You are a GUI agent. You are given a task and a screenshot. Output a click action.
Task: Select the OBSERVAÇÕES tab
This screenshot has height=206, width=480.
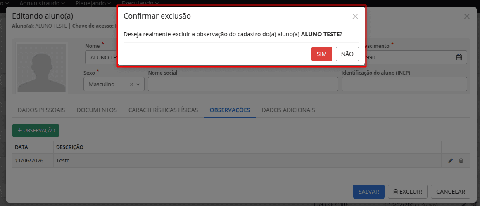(230, 110)
